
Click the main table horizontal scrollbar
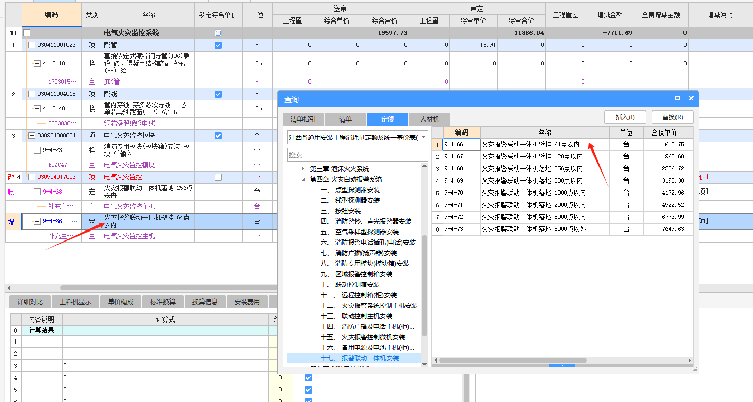click(168, 288)
